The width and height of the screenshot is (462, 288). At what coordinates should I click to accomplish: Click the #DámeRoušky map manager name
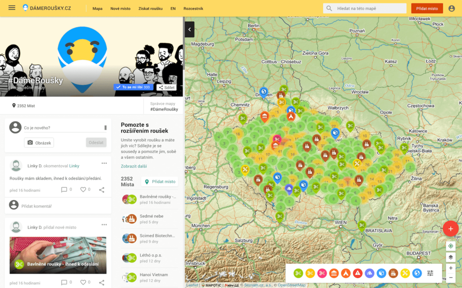(164, 109)
